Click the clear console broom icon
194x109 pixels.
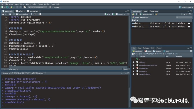pyautogui.click(x=122, y=73)
